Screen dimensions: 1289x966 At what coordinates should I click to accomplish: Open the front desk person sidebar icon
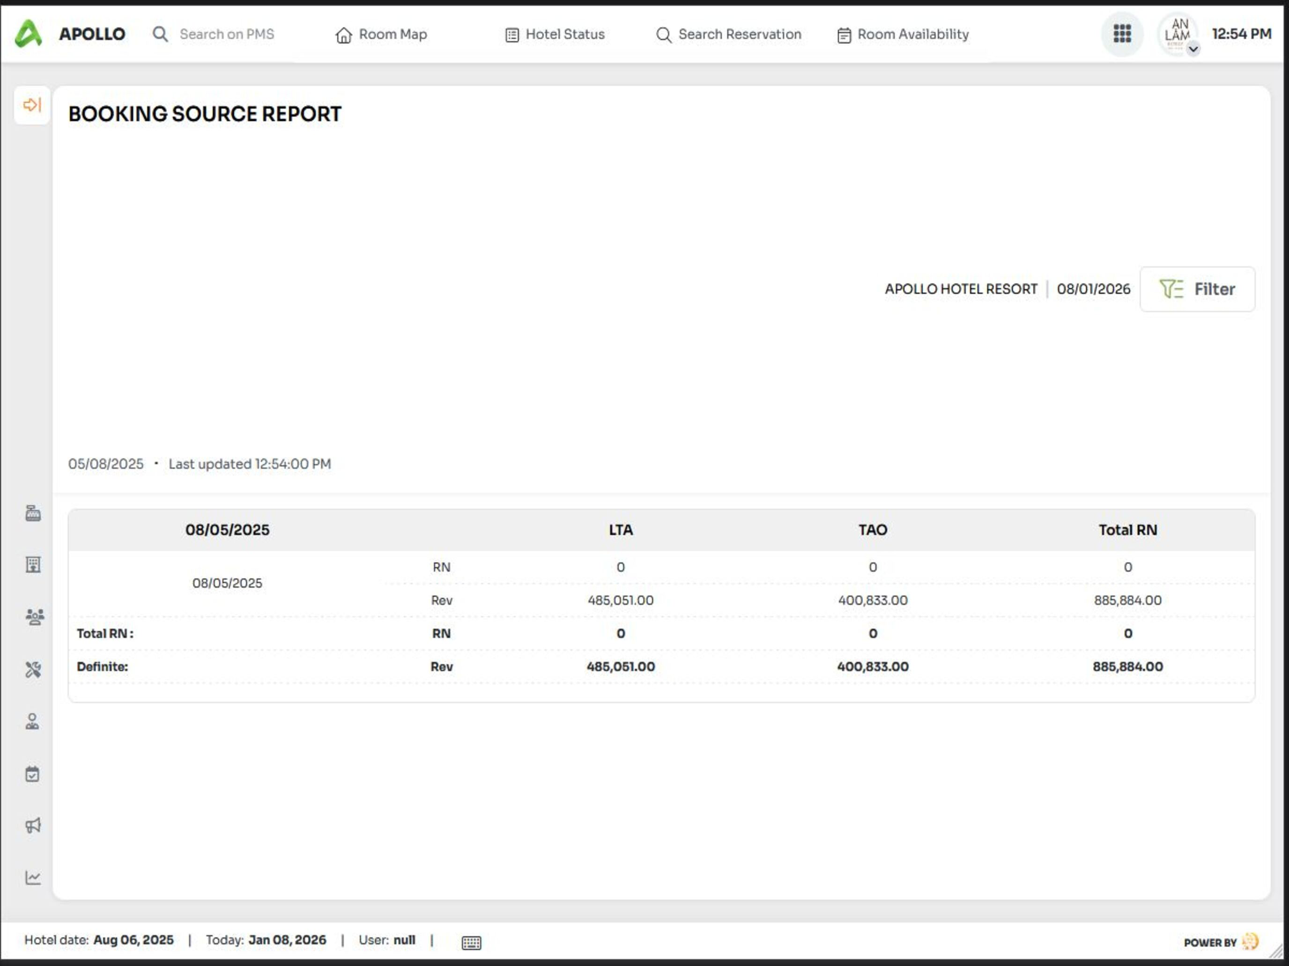coord(33,721)
